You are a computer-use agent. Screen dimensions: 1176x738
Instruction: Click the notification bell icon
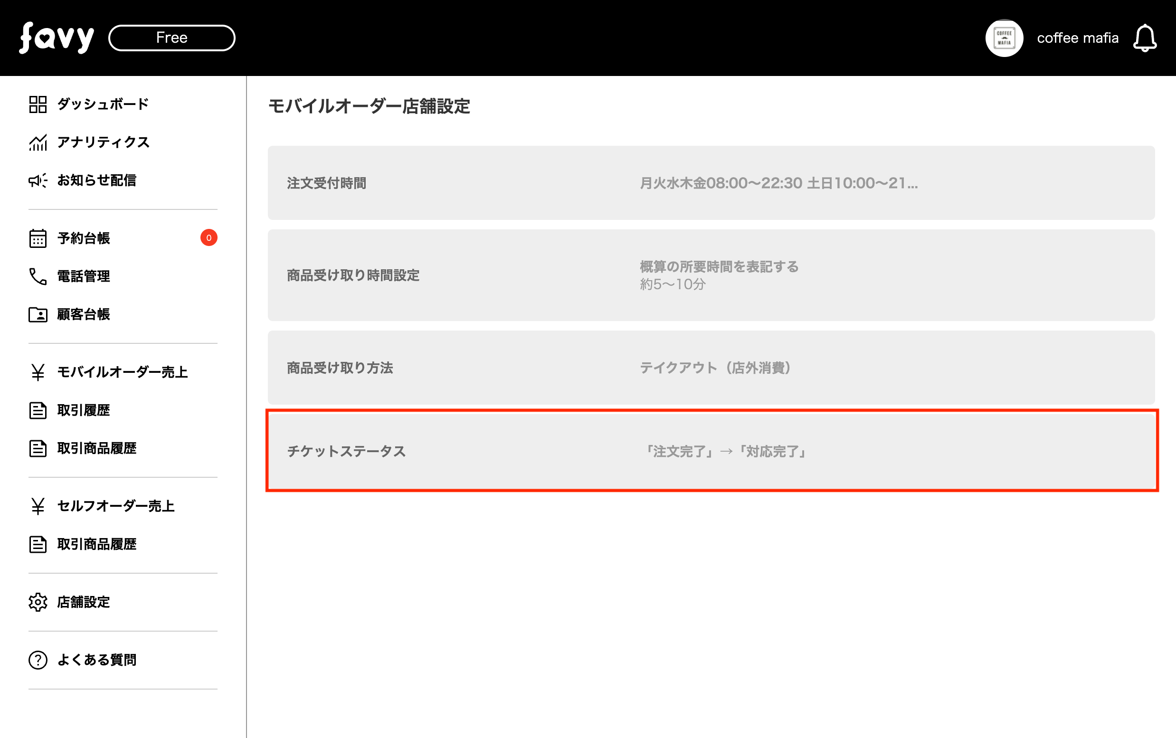(x=1144, y=38)
